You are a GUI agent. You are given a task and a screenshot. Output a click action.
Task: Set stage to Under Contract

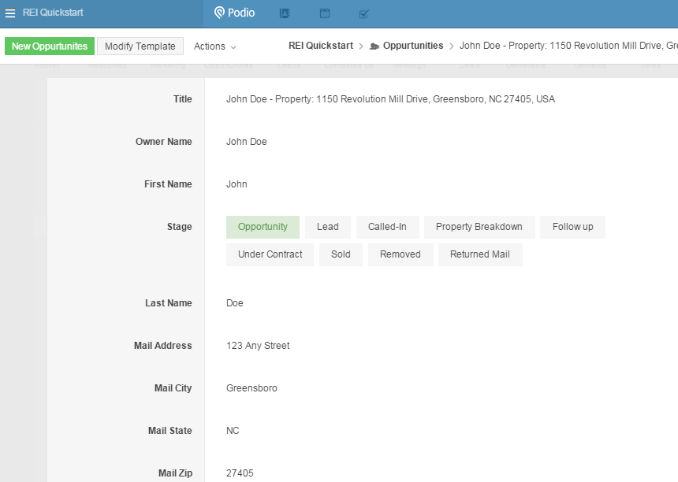[x=270, y=254]
